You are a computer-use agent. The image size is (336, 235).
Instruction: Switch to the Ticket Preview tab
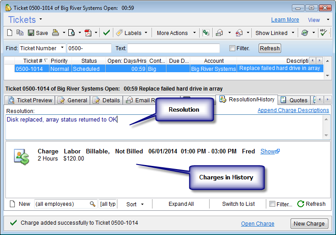(x=30, y=100)
